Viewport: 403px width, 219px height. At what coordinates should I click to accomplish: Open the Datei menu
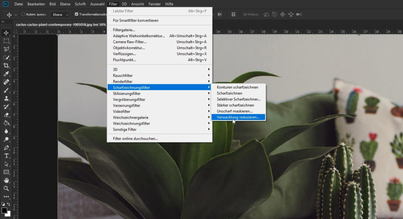coord(18,4)
